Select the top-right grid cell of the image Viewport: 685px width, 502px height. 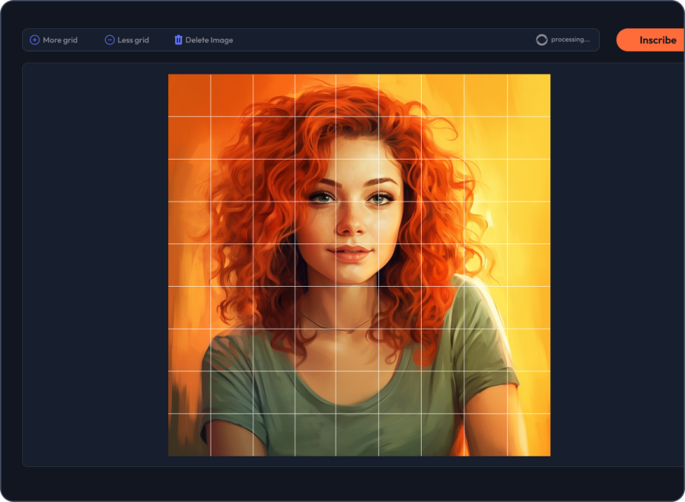tap(529, 95)
